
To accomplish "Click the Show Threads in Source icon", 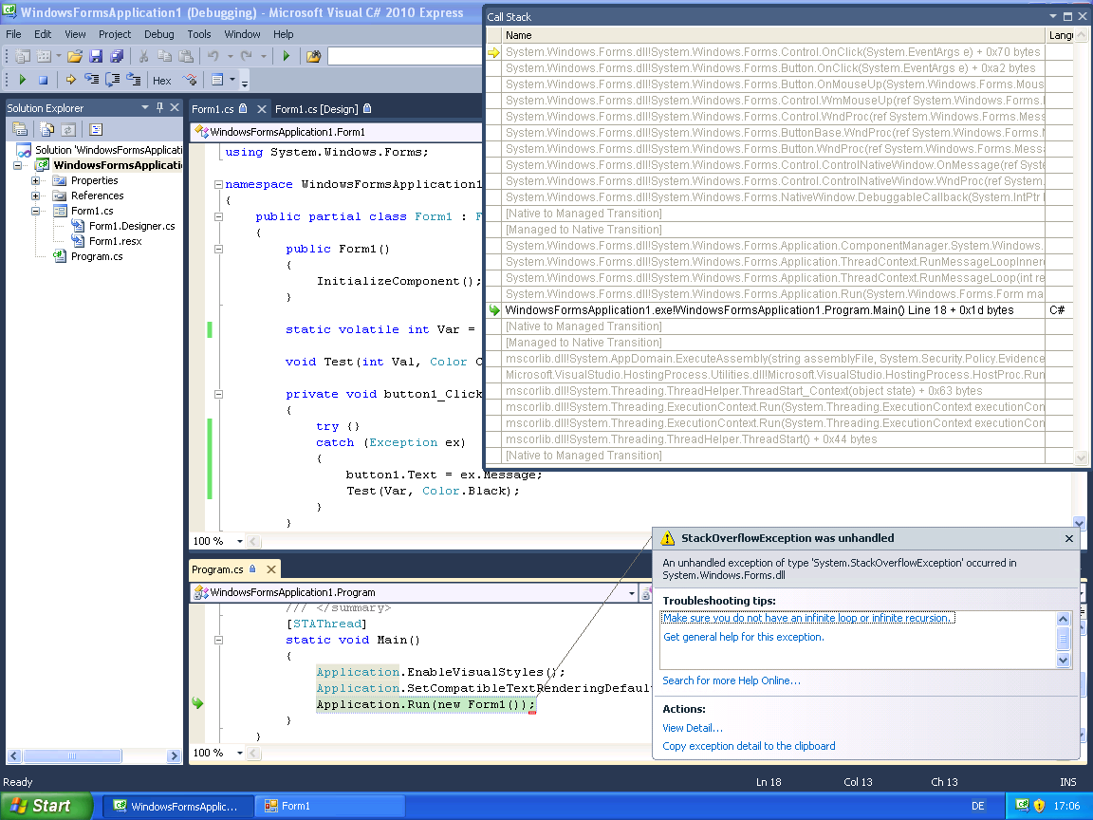I will pyautogui.click(x=190, y=80).
